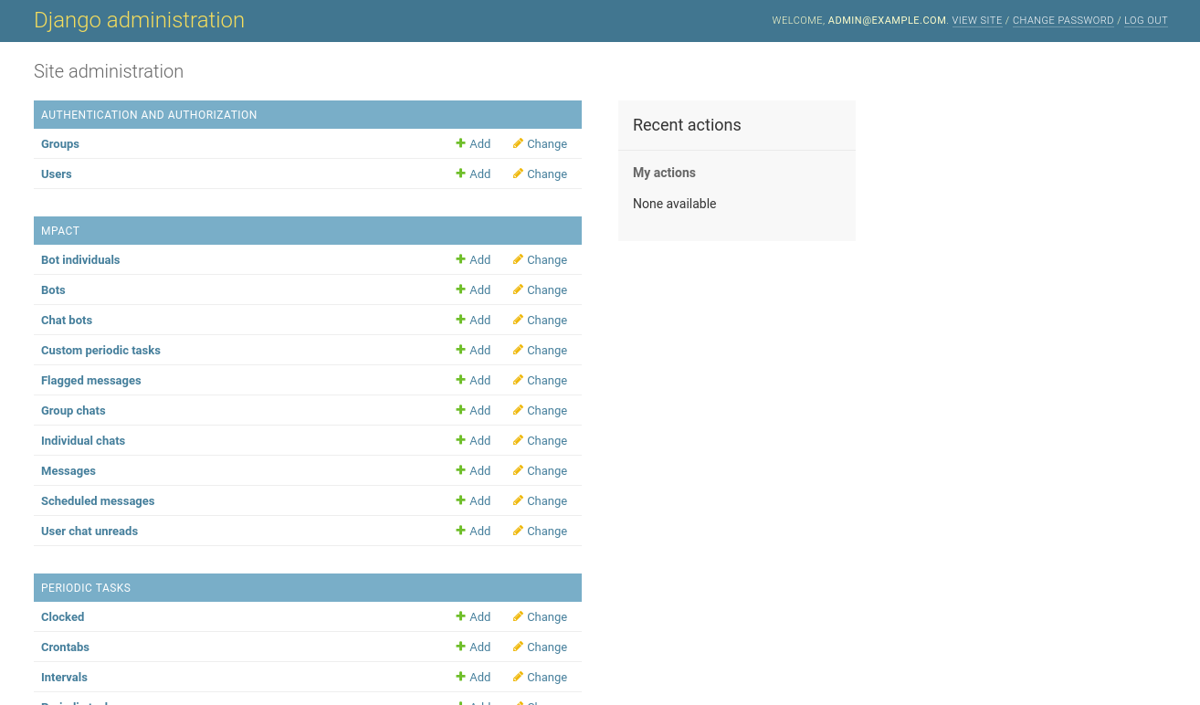Click Add text link for Intervals
Screen dimensions: 1200x705
[x=480, y=678]
